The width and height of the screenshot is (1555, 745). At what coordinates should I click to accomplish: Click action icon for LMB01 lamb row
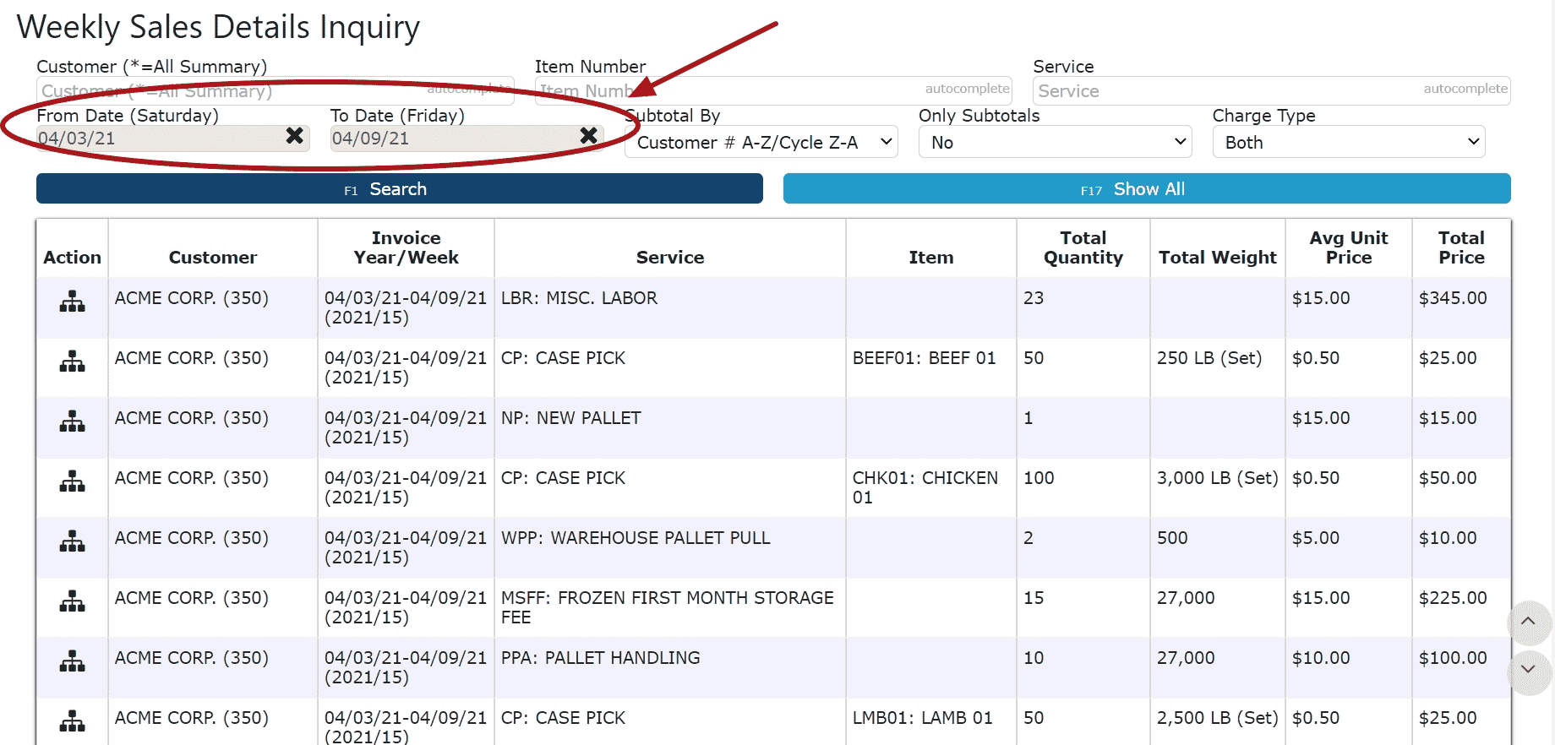(x=72, y=721)
